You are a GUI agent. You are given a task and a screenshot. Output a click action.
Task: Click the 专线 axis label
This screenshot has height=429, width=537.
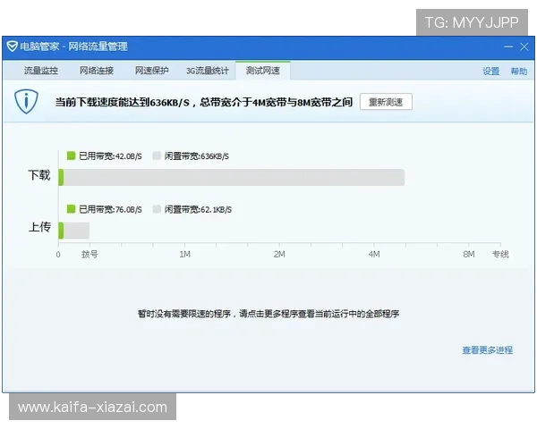coord(500,255)
